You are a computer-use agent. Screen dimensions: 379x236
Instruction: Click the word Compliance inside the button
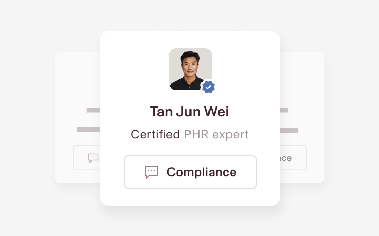point(202,172)
